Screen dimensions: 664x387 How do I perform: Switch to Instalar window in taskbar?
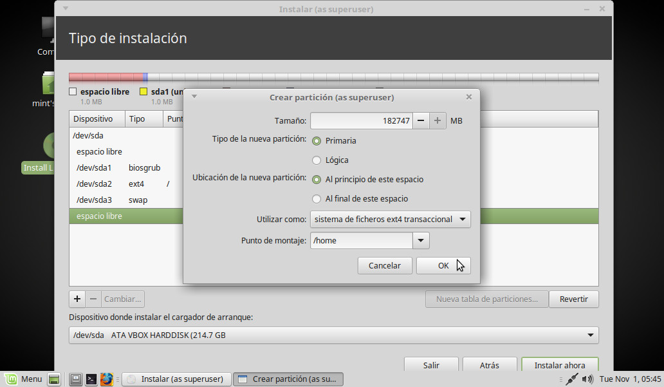click(x=176, y=379)
